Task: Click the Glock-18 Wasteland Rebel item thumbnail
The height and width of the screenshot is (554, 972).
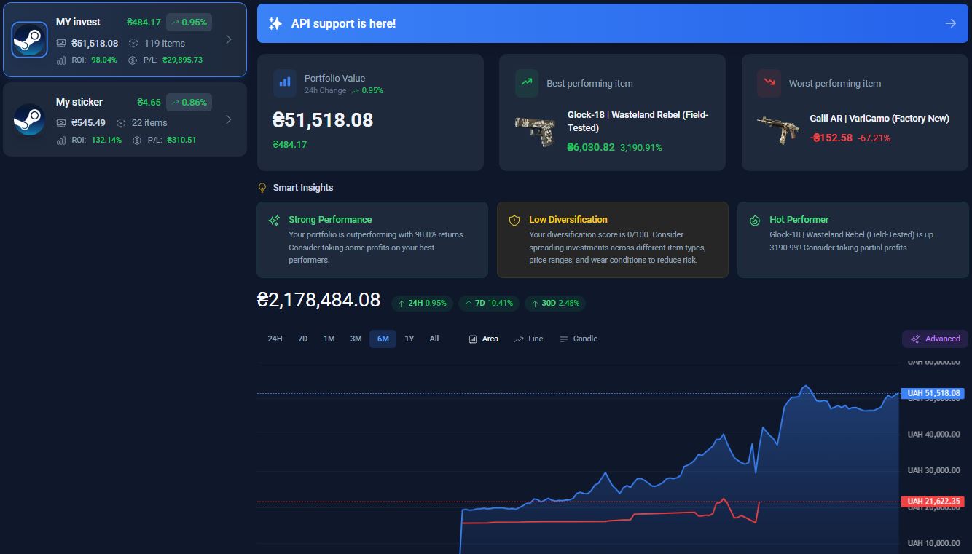Action: pos(536,132)
